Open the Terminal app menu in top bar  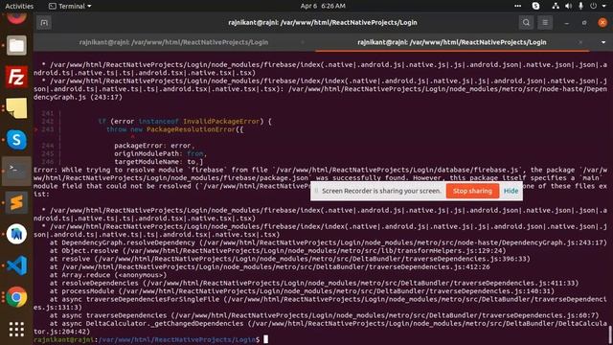(x=70, y=6)
